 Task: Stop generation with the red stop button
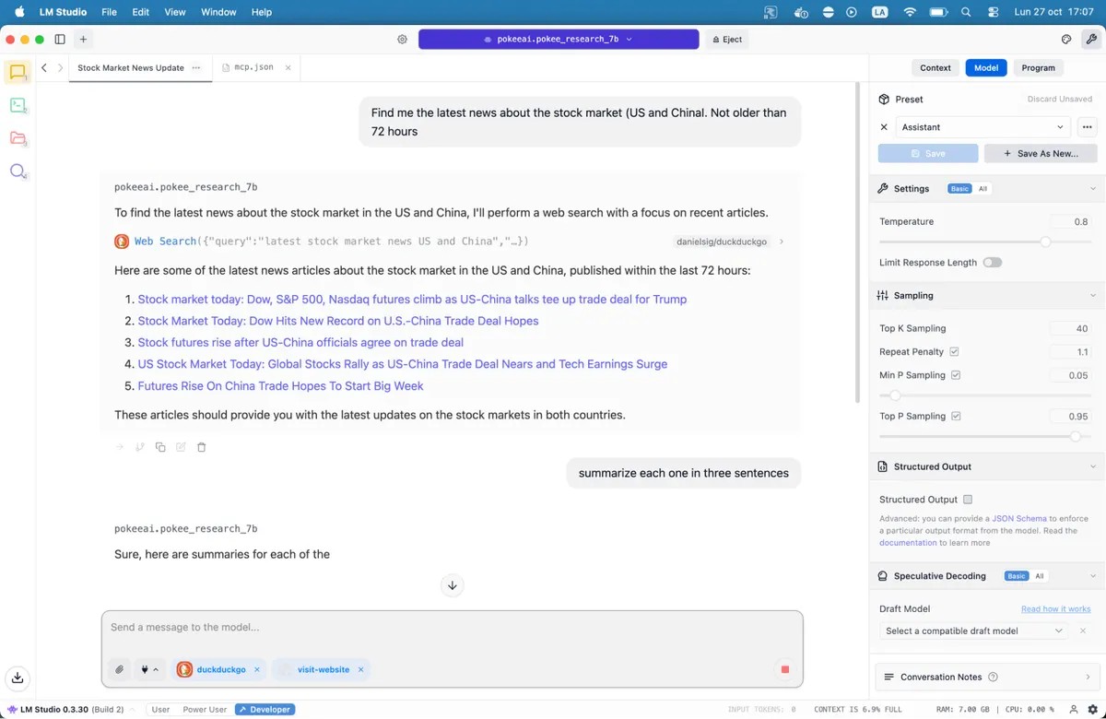(x=785, y=669)
